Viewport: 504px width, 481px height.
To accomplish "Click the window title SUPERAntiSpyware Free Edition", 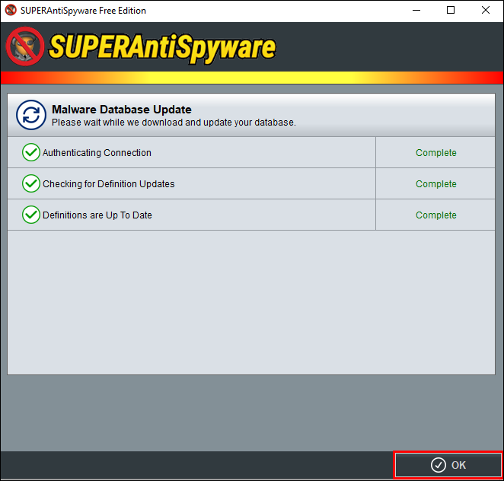I will [x=83, y=11].
